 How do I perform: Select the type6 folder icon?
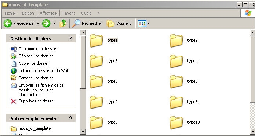pyautogui.click(x=176, y=82)
